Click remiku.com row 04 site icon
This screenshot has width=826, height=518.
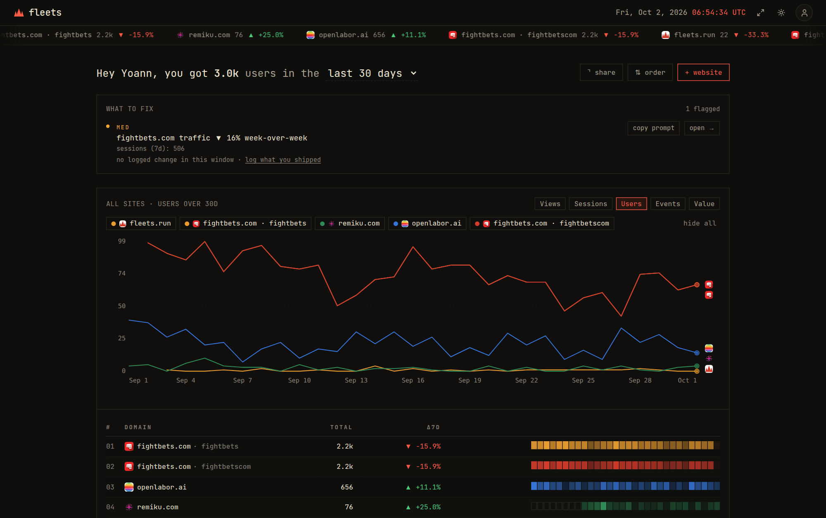tap(129, 507)
